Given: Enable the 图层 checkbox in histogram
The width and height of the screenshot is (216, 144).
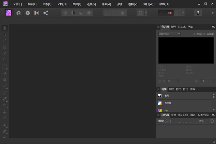Looking at the screenshot, I should click(x=194, y=34).
